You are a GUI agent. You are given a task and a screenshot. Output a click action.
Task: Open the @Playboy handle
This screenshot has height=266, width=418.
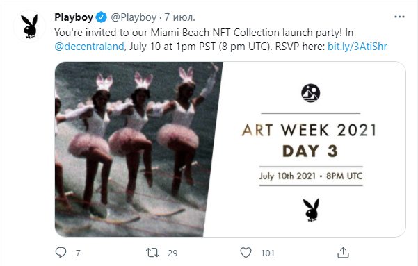click(x=134, y=17)
